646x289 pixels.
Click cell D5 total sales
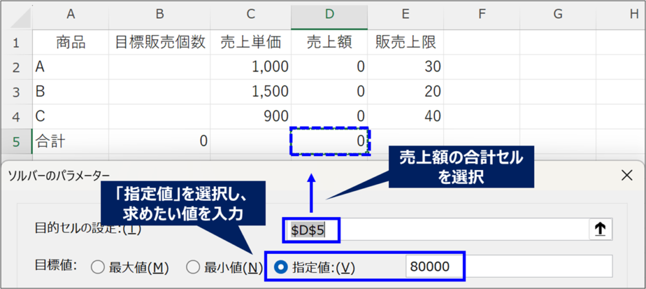pos(329,142)
